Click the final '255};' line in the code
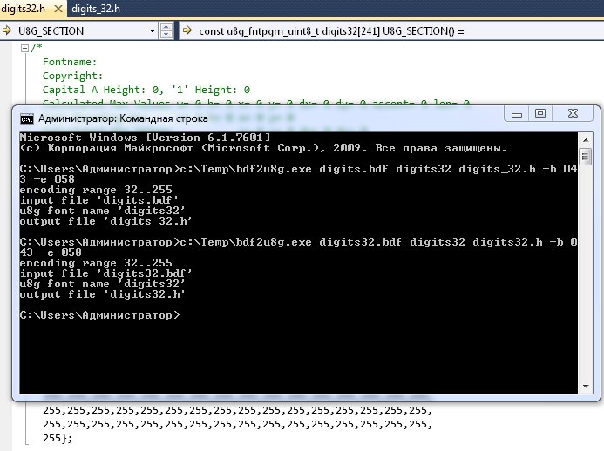The width and height of the screenshot is (604, 451). [x=59, y=437]
